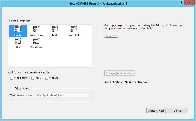The width and height of the screenshot is (196, 121).
Task: Cancel the new project dialog
Action: [177, 111]
